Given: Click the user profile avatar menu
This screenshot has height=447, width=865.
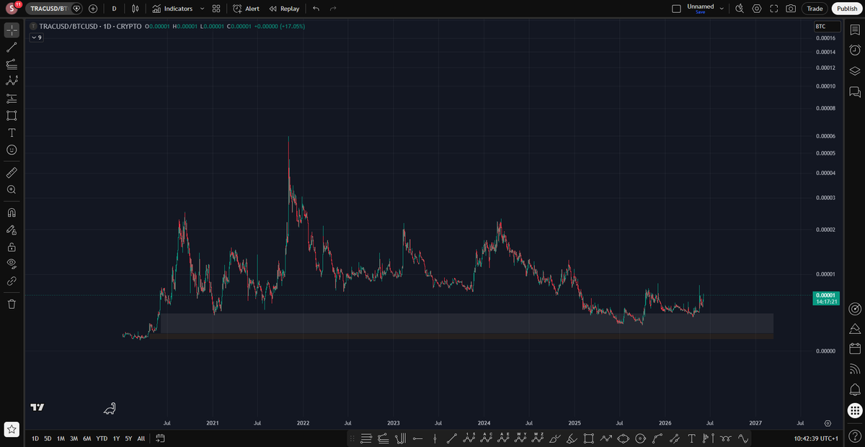Looking at the screenshot, I should click(12, 8).
